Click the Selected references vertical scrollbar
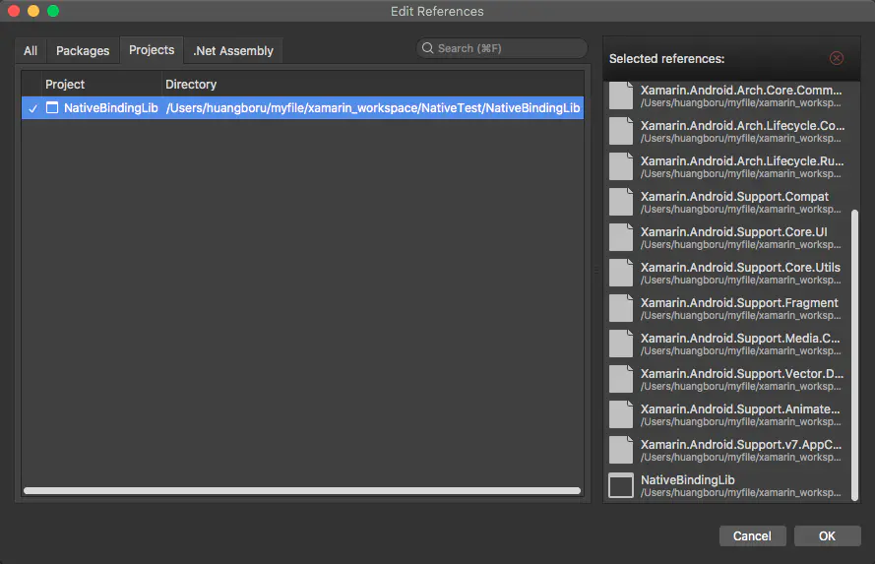Screen dimensions: 875x564 point(854,354)
